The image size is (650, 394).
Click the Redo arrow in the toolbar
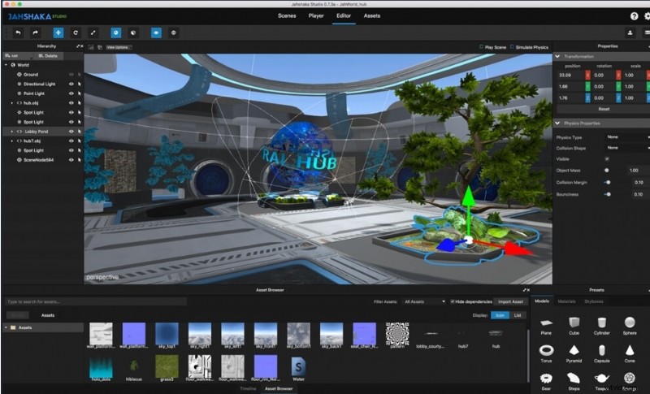(x=35, y=32)
